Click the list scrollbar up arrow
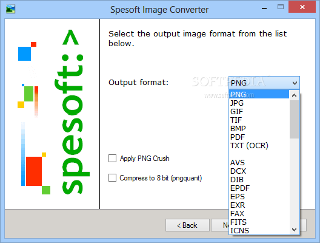Screen dimensions: 320x243 (294, 95)
